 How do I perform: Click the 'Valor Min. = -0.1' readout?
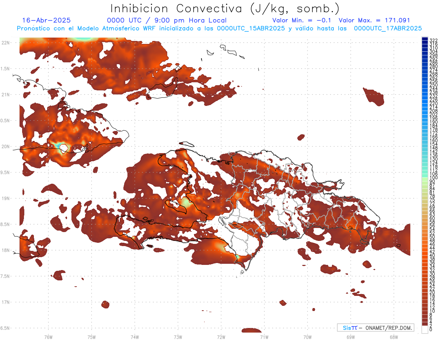click(x=302, y=20)
